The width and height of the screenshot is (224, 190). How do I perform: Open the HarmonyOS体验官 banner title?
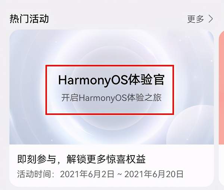[x=111, y=80]
